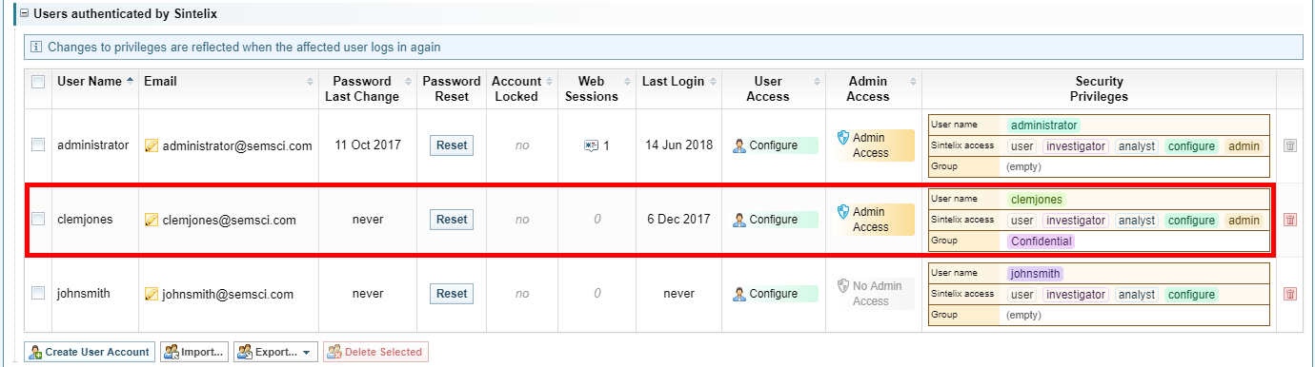Click configure privilege tag for johnsmith

[1192, 295]
